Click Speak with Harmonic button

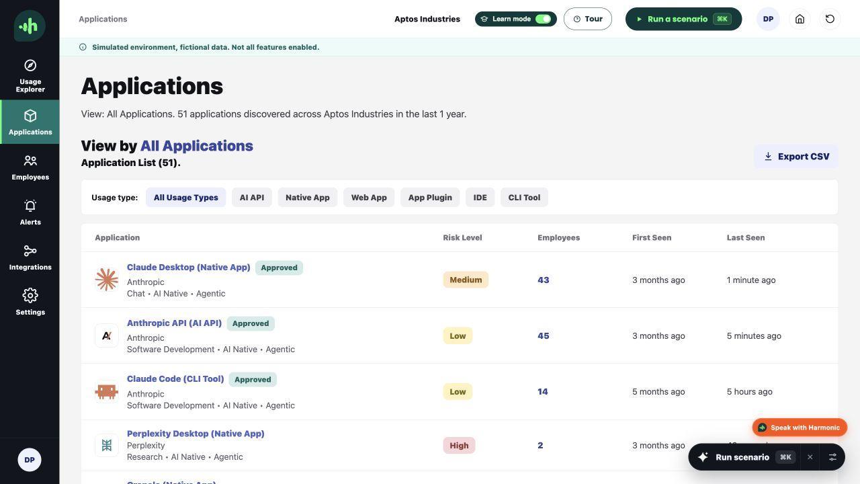point(800,428)
